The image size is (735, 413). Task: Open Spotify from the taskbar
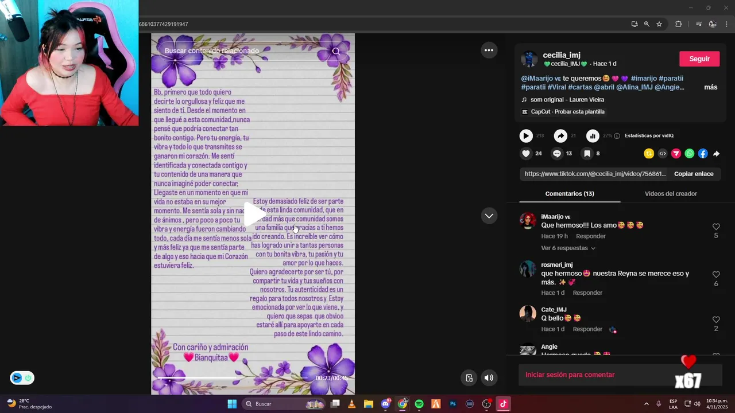419,404
